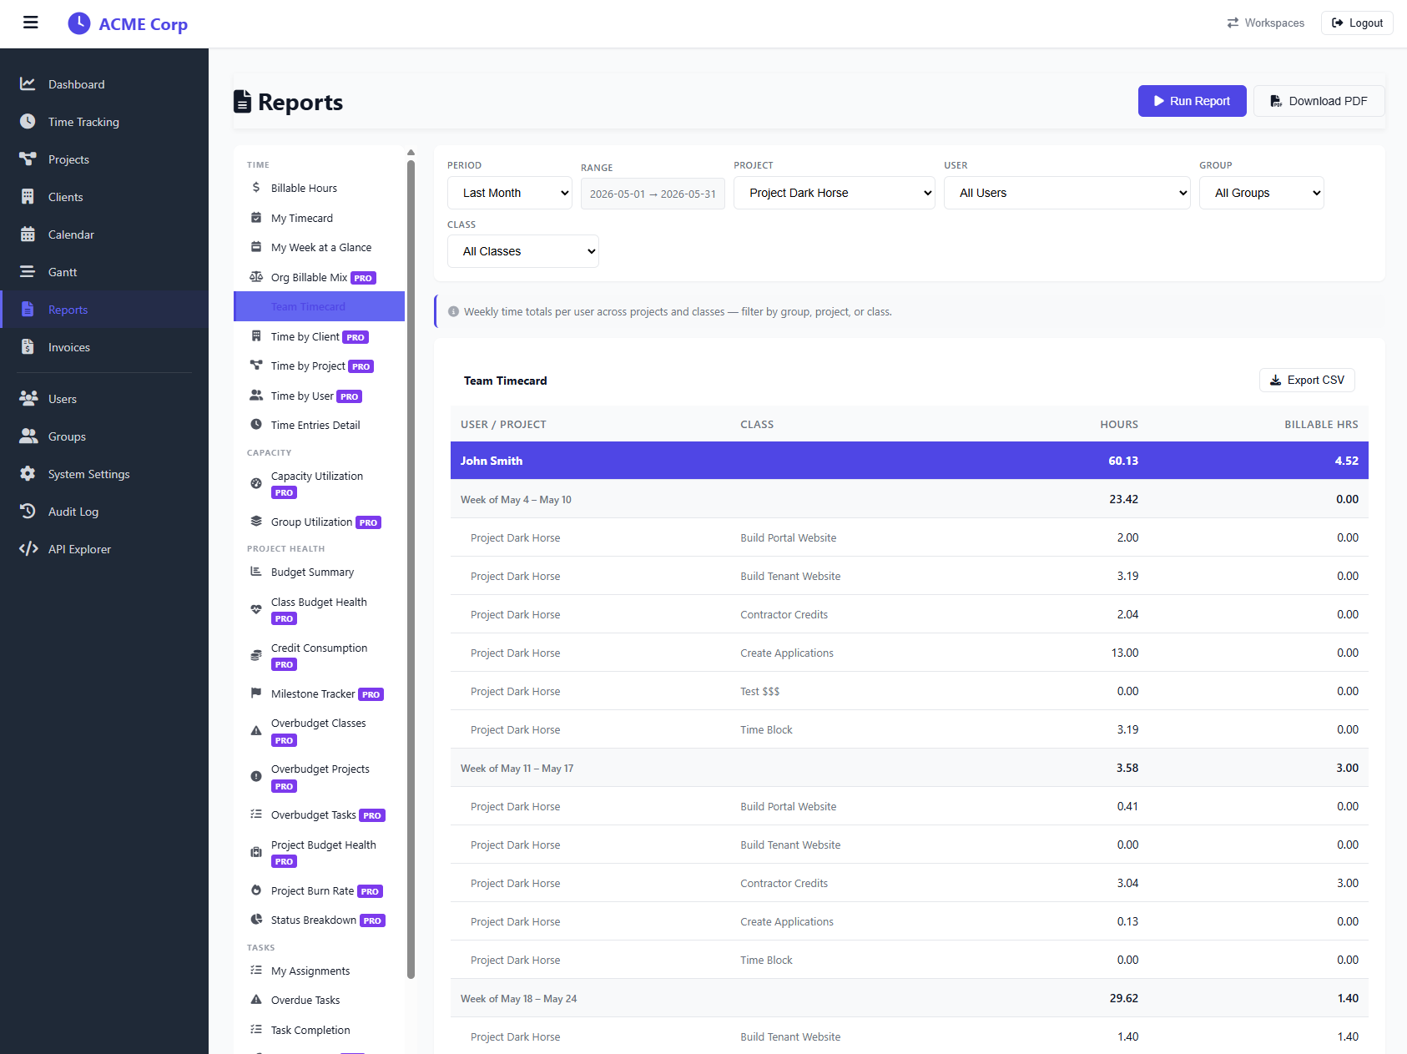This screenshot has width=1407, height=1054.
Task: Open the All Users dropdown
Action: [1067, 193]
